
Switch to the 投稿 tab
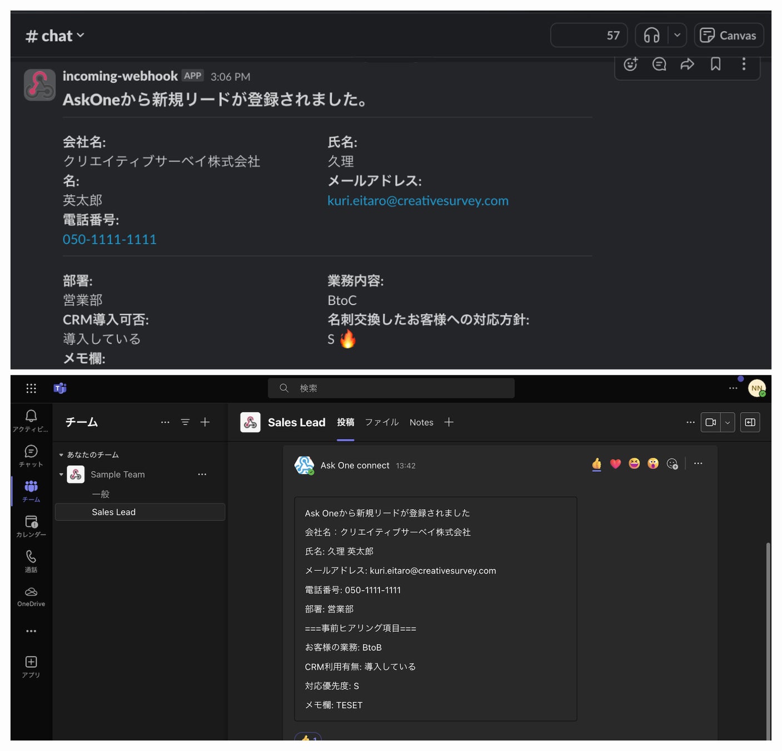pos(346,422)
